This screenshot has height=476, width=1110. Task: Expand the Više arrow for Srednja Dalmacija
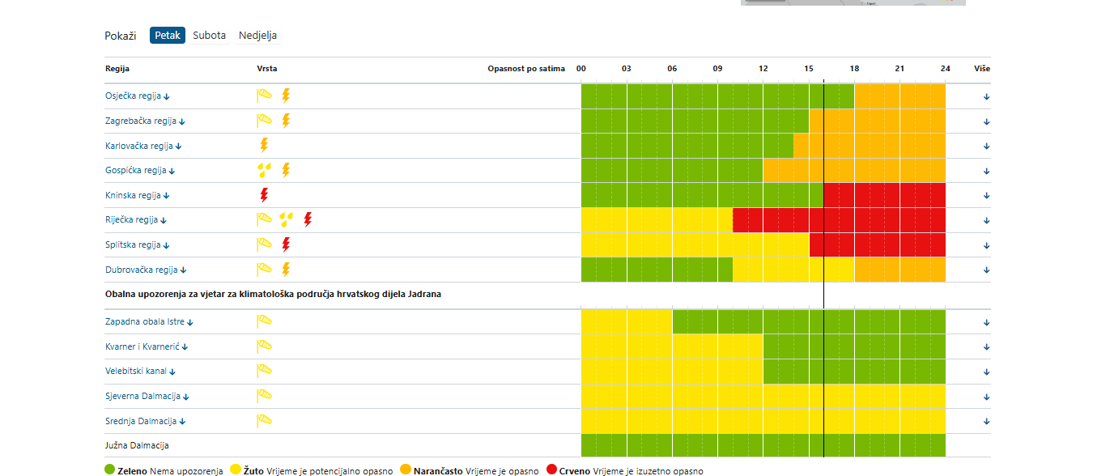[986, 422]
